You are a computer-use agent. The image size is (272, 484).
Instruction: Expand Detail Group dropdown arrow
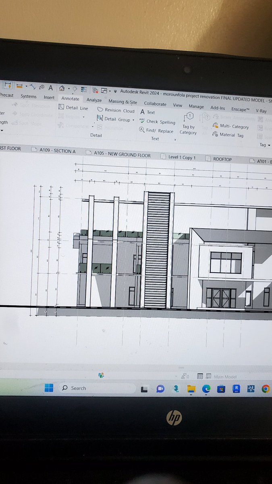coord(133,120)
